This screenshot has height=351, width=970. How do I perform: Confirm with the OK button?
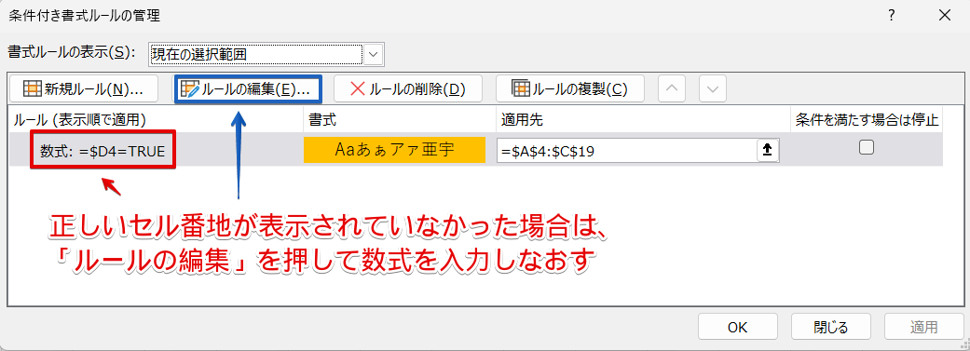coord(737,327)
